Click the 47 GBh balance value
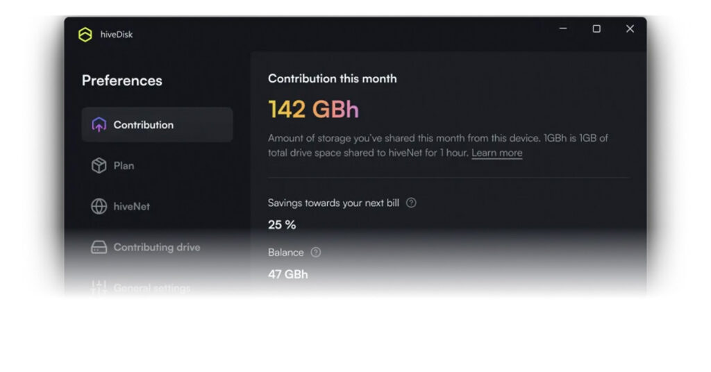 click(287, 274)
